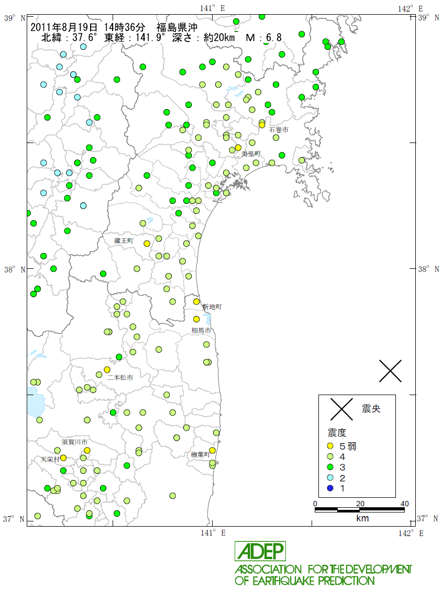442x589 pixels.
Task: Select the cyan intensity 2 legend circle
Action: pyautogui.click(x=330, y=477)
